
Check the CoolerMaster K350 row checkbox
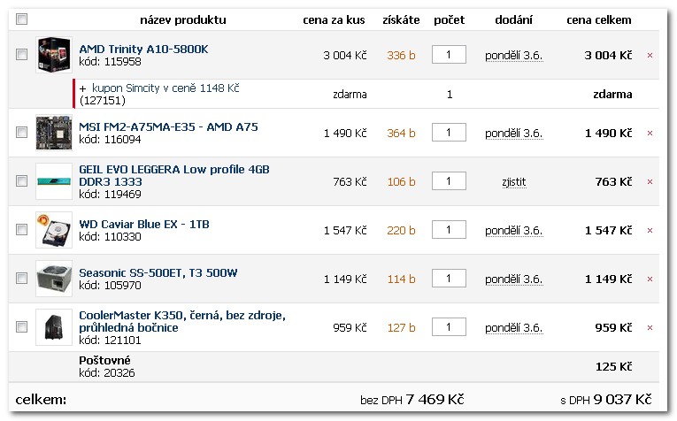pyautogui.click(x=21, y=327)
